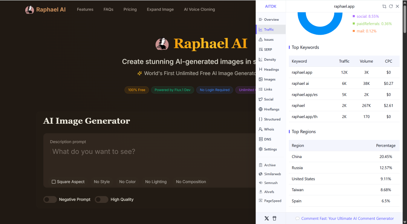The image size is (407, 224).
Task: Open the No Style dropdown
Action: 102,182
